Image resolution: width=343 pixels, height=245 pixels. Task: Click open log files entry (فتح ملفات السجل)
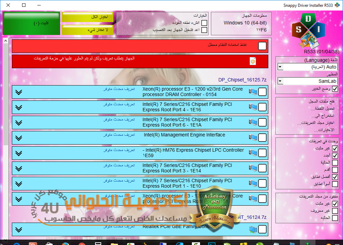point(320,101)
